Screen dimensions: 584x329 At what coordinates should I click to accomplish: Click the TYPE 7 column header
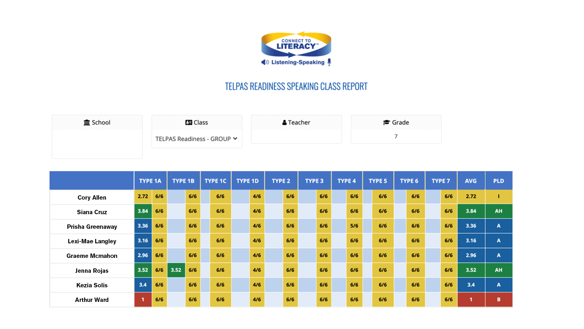(x=441, y=181)
